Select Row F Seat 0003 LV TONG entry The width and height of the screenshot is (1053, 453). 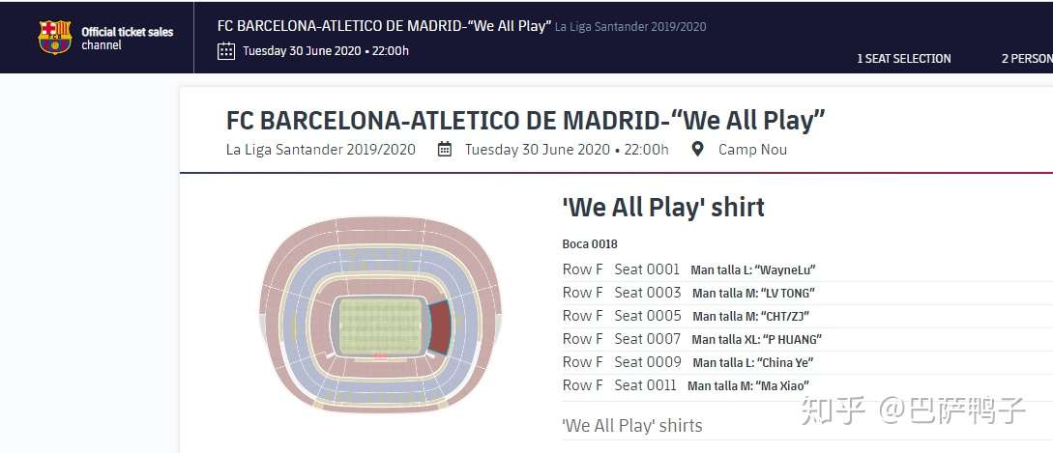807,293
